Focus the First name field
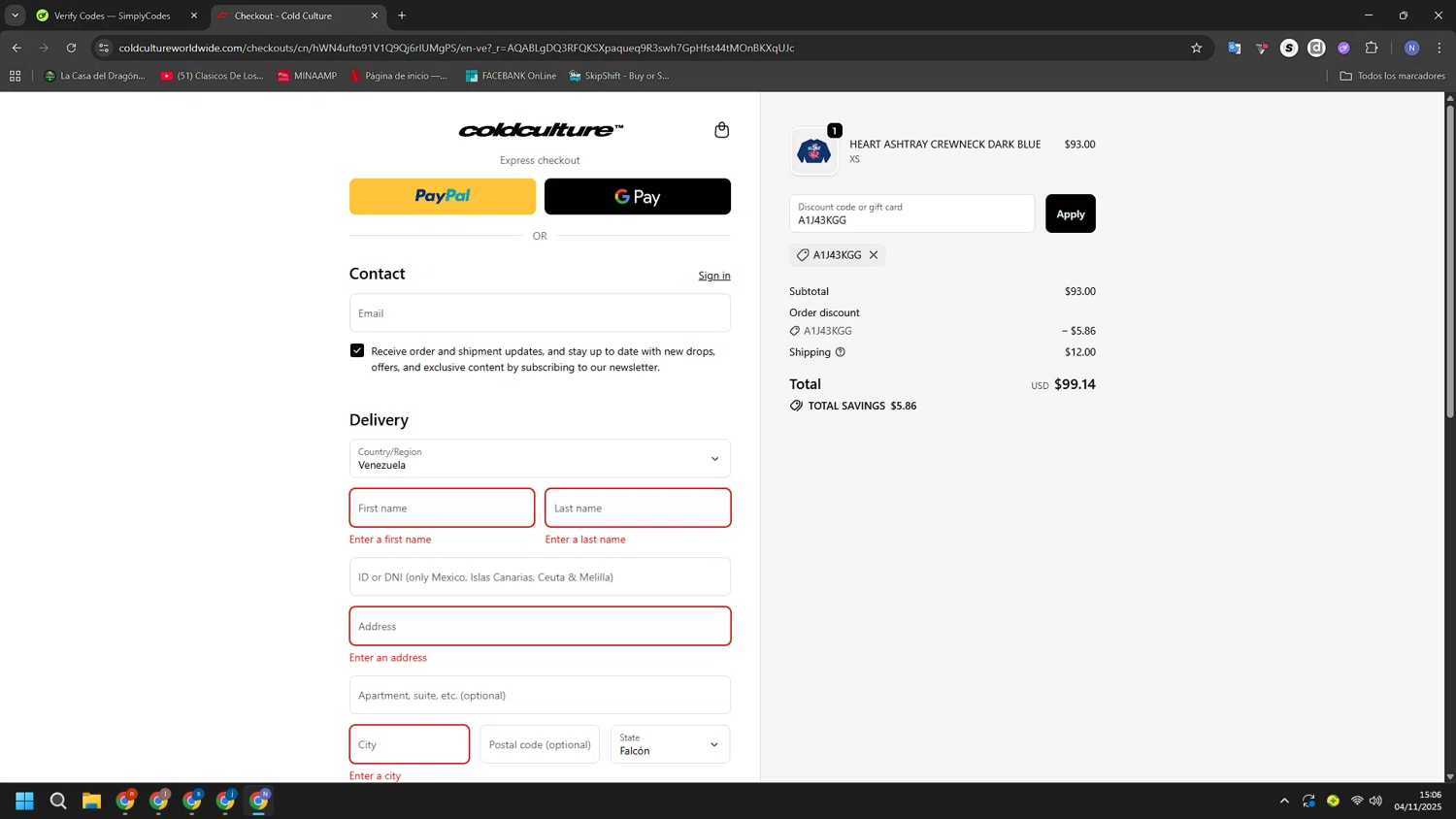 pos(442,508)
